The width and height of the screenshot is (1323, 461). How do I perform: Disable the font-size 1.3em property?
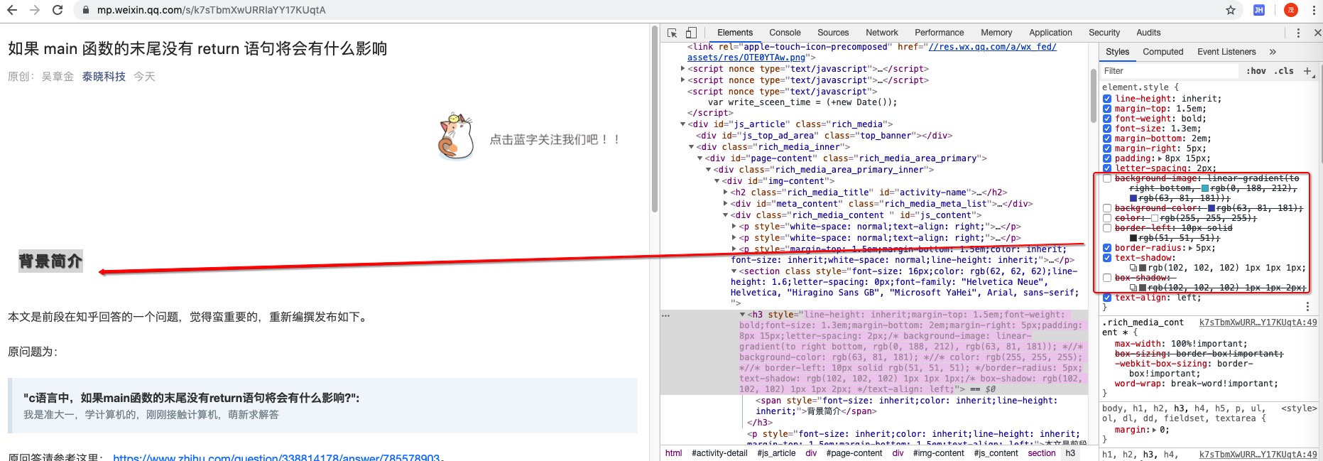(x=1107, y=129)
